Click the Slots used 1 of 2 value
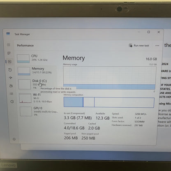Viewport: 171px width, 171px height. click(x=138, y=118)
